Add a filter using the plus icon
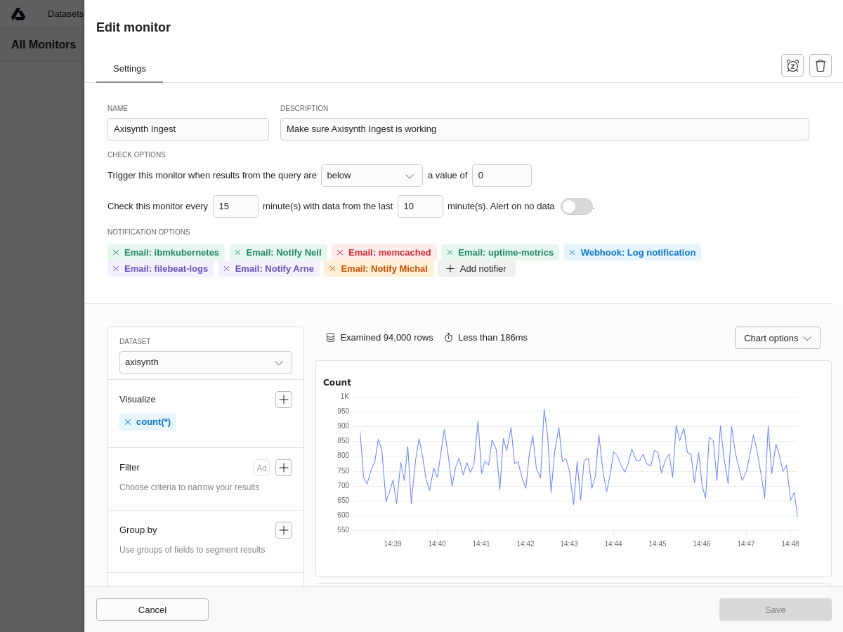The image size is (843, 632). coord(284,468)
